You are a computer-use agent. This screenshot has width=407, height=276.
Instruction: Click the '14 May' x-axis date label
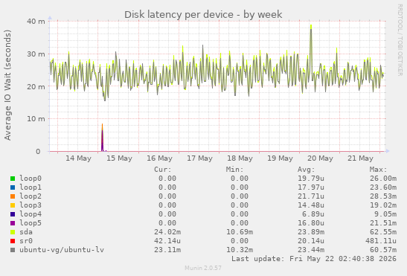[x=78, y=158]
